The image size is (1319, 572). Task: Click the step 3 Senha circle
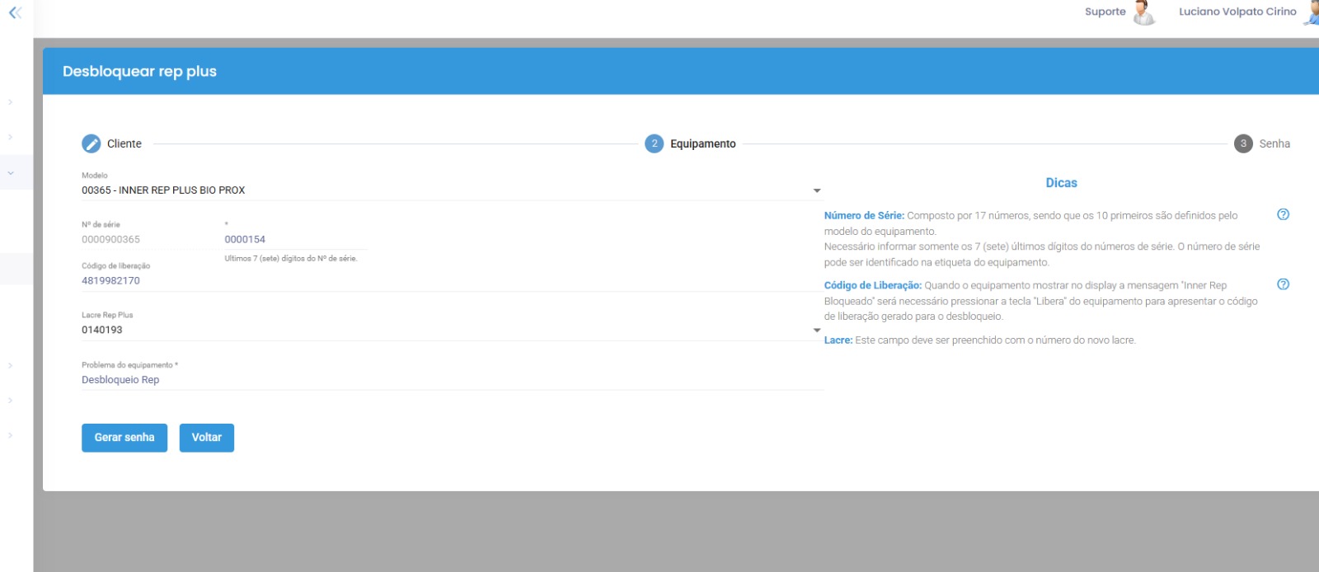click(1243, 143)
